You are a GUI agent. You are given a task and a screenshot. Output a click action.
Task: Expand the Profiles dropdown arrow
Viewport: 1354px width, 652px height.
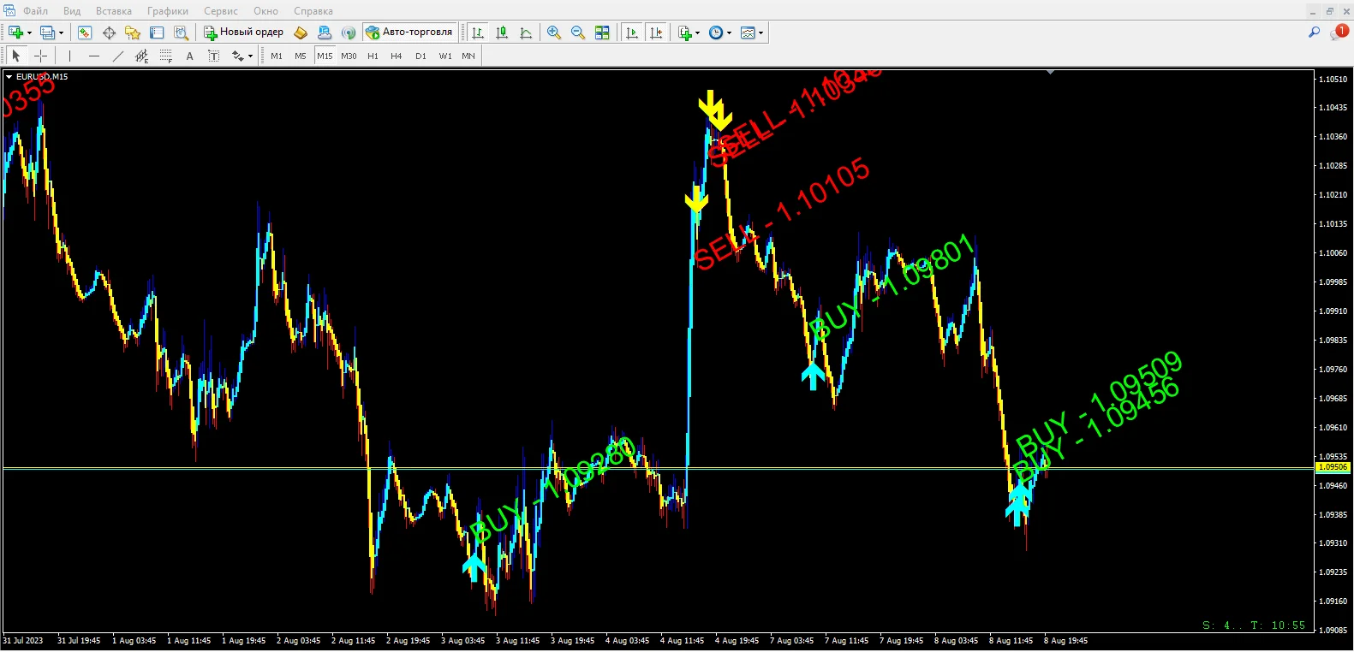[x=61, y=33]
